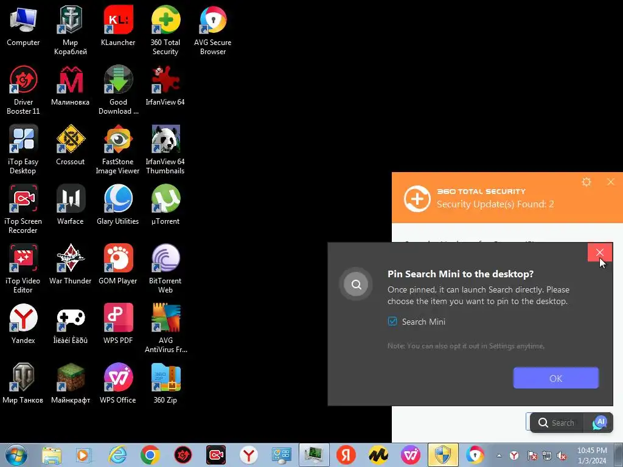Switch to the green monitor taskbar window
Screen dimensions: 623x467
click(x=314, y=455)
